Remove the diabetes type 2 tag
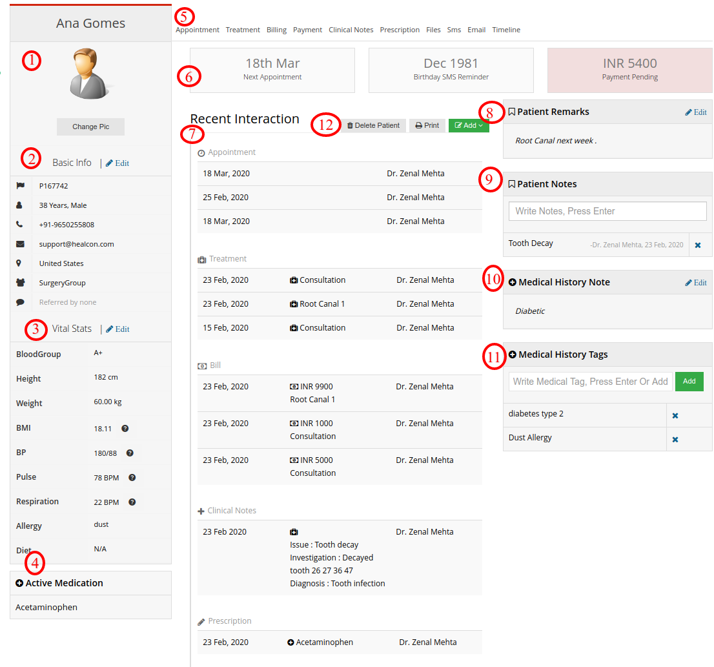This screenshot has height=667, width=714. (x=675, y=416)
